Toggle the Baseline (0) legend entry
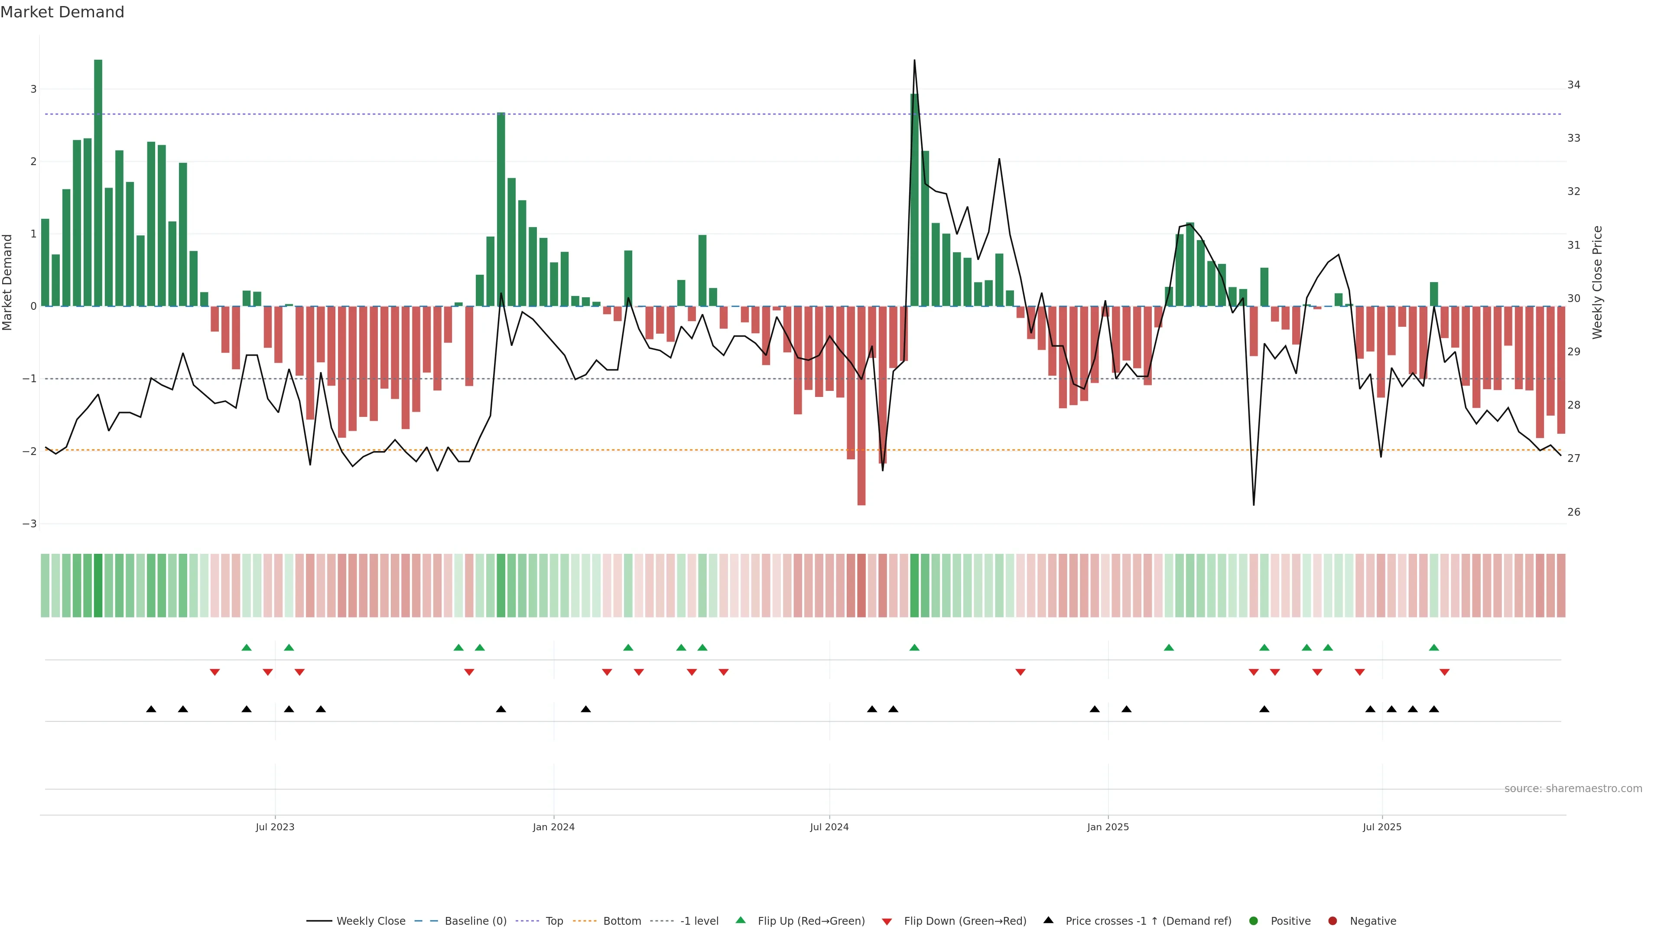Viewport: 1664px width, 936px height. 475,920
